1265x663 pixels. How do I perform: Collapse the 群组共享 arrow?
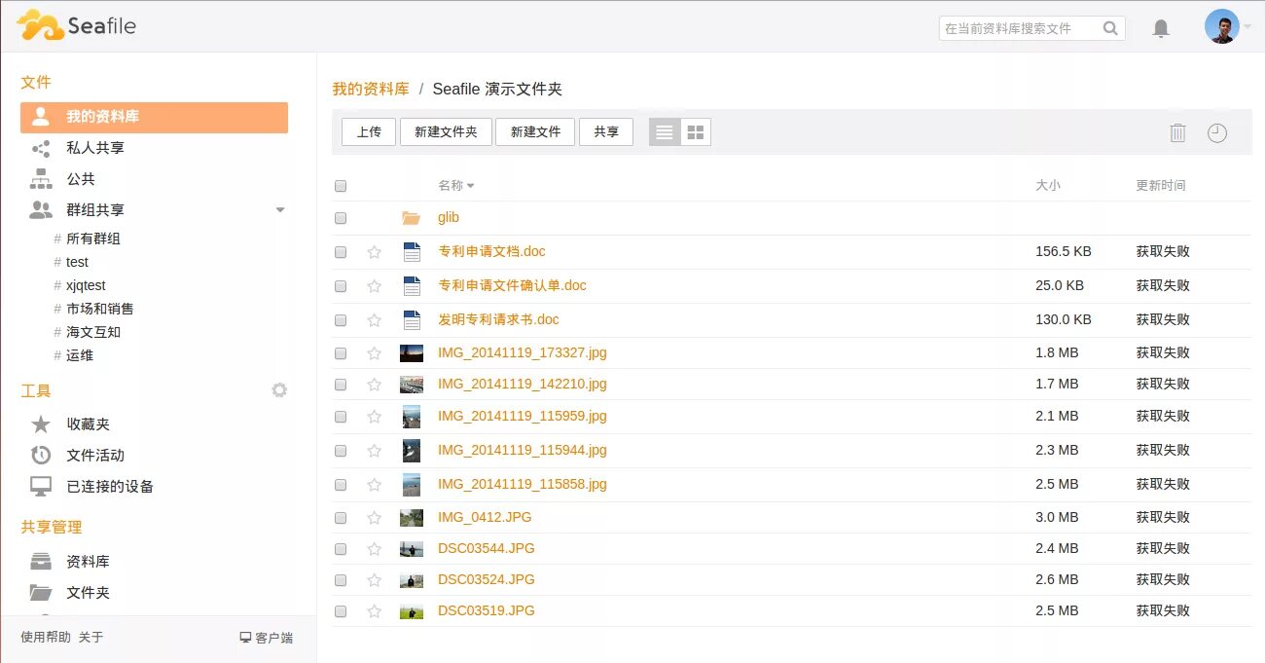(280, 210)
